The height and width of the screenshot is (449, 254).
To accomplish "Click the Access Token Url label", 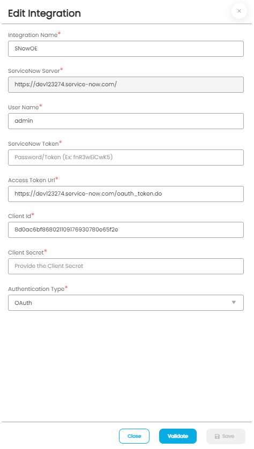I will click(32, 180).
